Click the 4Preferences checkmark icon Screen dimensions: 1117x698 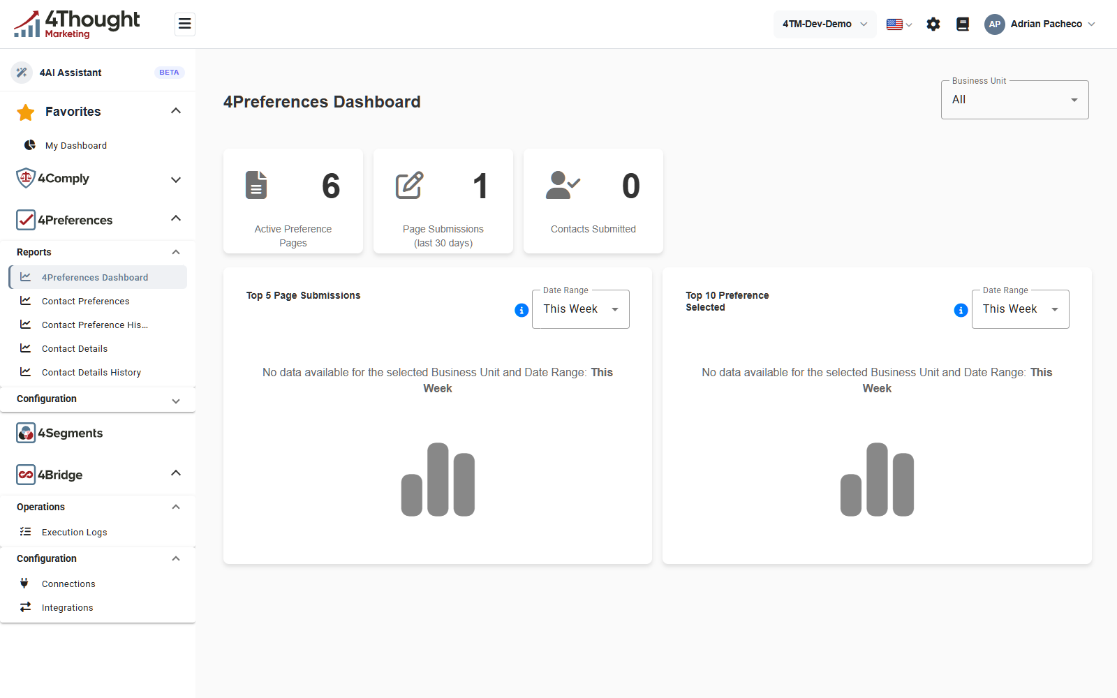26,220
